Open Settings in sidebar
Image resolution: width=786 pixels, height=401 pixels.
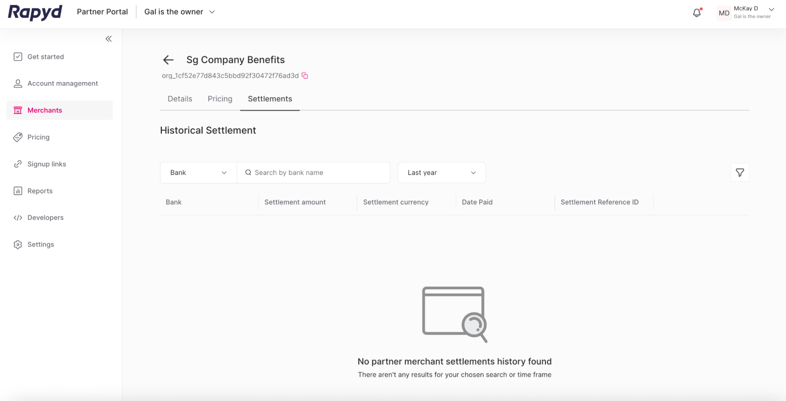pyautogui.click(x=59, y=245)
